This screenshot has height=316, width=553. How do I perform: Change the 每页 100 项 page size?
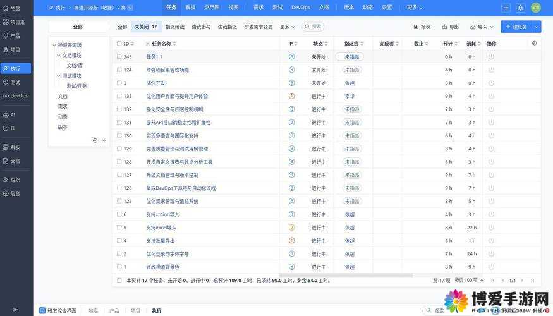[469, 280]
